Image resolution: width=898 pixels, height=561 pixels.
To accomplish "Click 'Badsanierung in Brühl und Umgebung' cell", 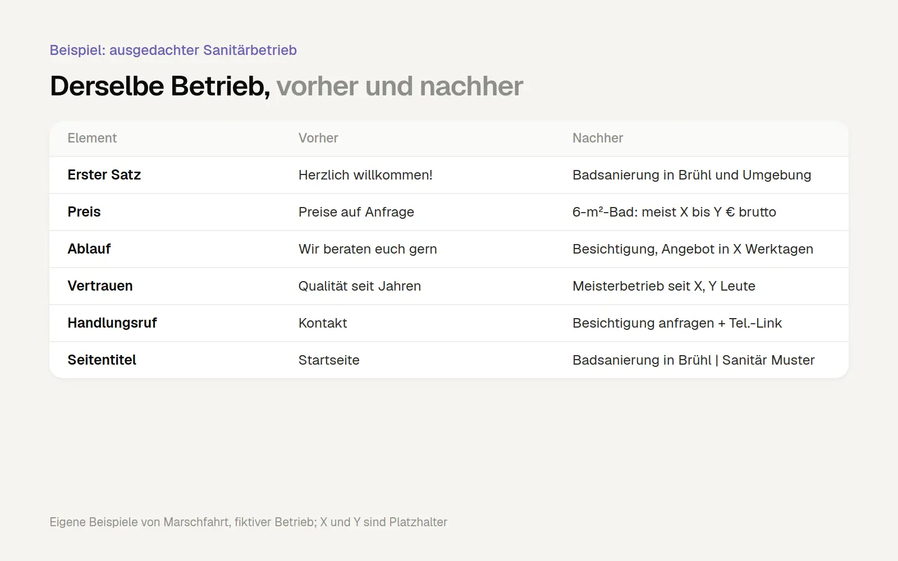I will click(691, 175).
